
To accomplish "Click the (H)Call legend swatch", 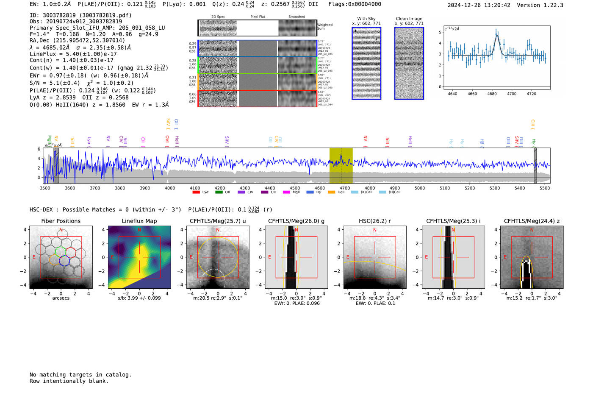I will pos(382,192).
